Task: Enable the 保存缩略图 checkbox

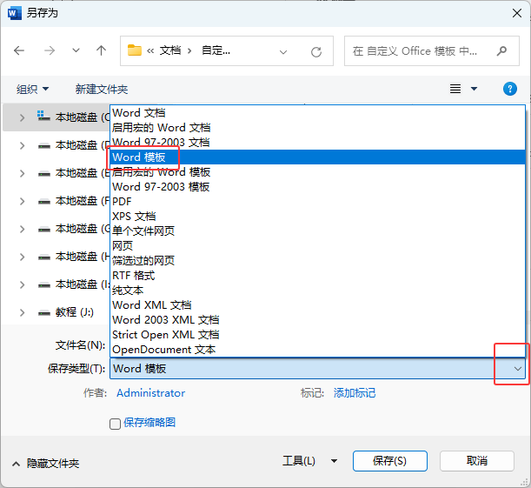Action: tap(115, 424)
